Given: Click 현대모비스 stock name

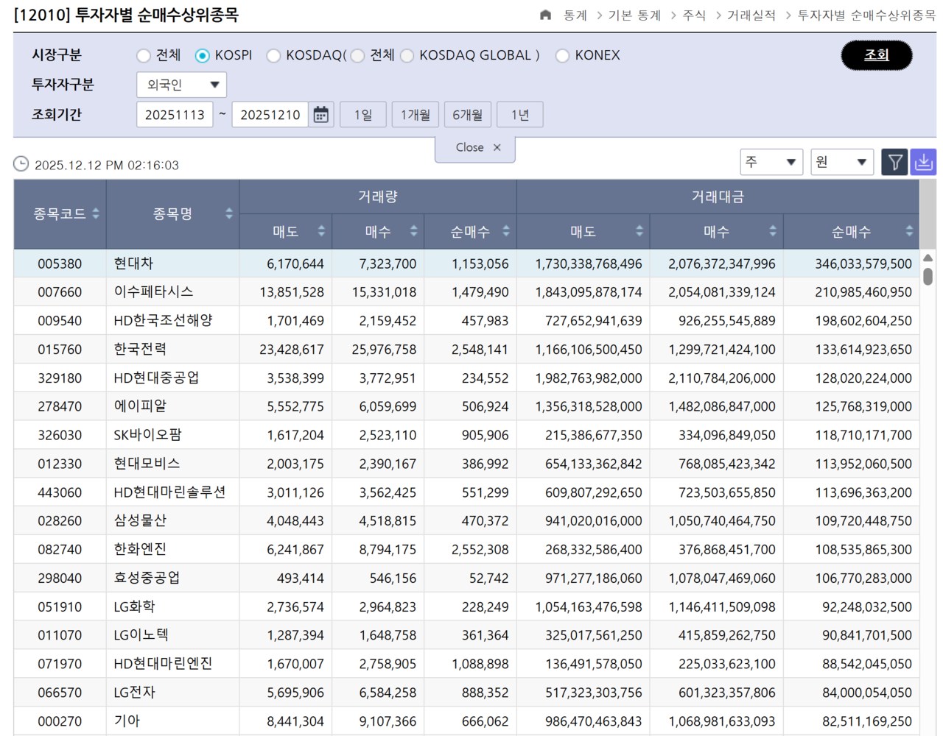Looking at the screenshot, I should (147, 464).
